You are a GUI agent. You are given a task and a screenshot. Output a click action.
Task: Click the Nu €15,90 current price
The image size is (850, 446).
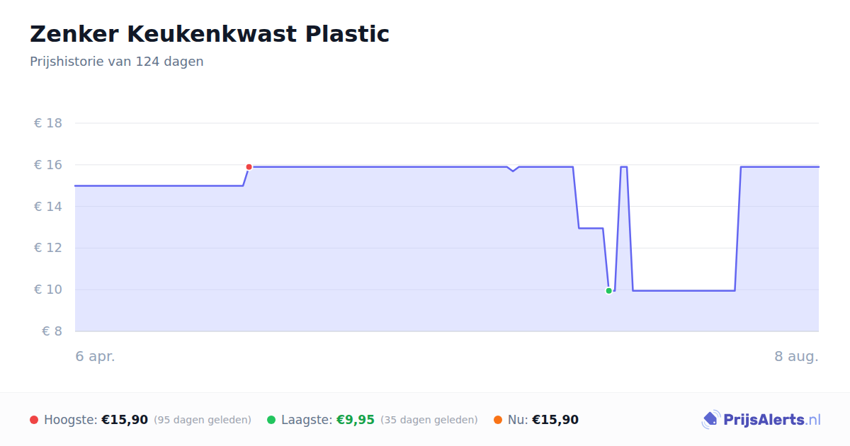(555, 420)
